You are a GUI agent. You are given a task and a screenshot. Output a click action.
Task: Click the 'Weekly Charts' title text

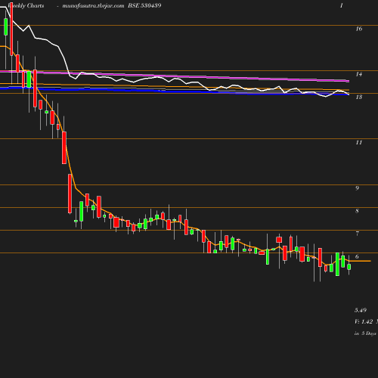coord(26,5)
